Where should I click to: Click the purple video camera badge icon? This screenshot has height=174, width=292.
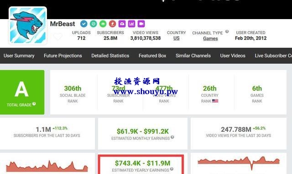[x=141, y=24]
